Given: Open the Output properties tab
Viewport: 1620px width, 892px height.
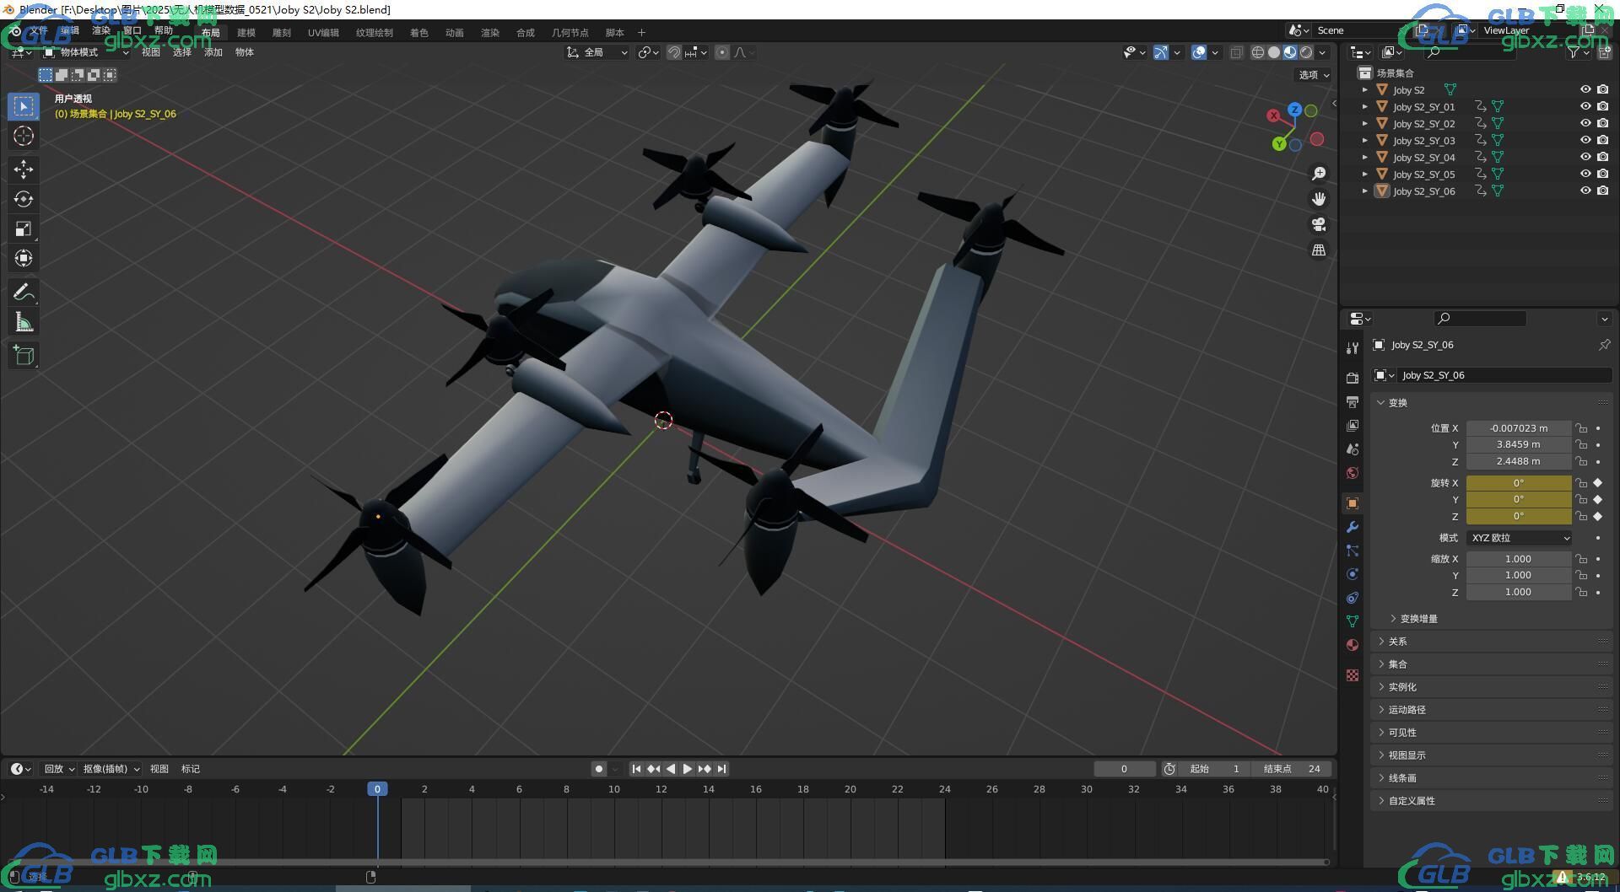Looking at the screenshot, I should (x=1353, y=401).
